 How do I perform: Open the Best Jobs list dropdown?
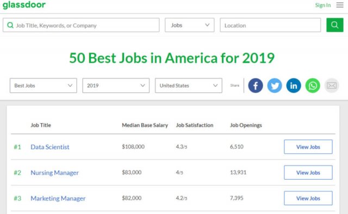tap(43, 85)
